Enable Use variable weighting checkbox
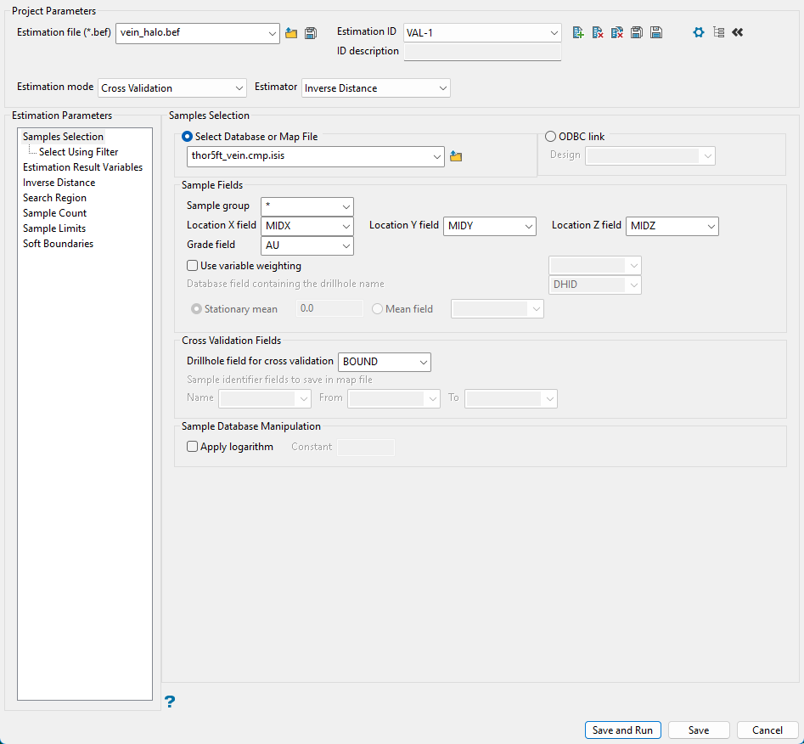The width and height of the screenshot is (804, 744). 193,266
